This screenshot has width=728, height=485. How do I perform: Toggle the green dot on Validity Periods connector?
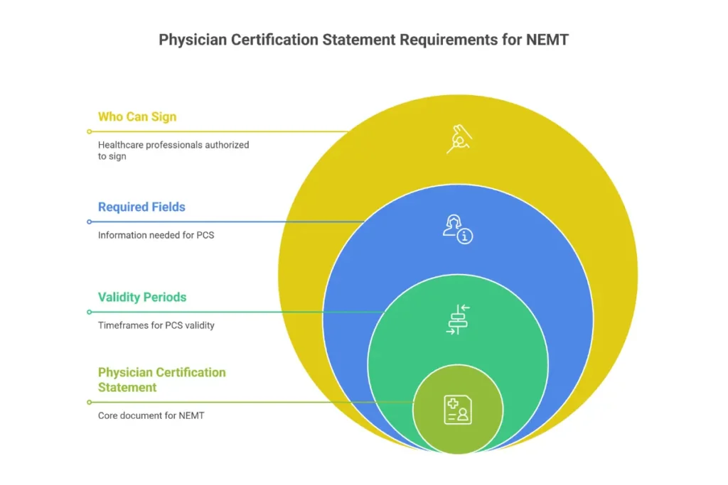[89, 312]
